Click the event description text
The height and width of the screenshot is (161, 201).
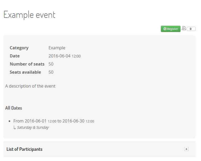click(x=30, y=86)
